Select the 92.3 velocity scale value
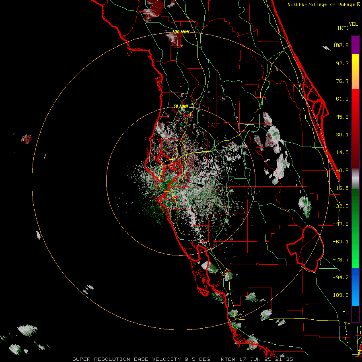This screenshot has width=362, height=362. 342,63
